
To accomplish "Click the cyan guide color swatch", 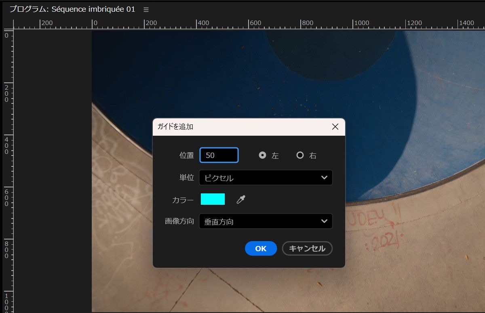I will [x=213, y=199].
